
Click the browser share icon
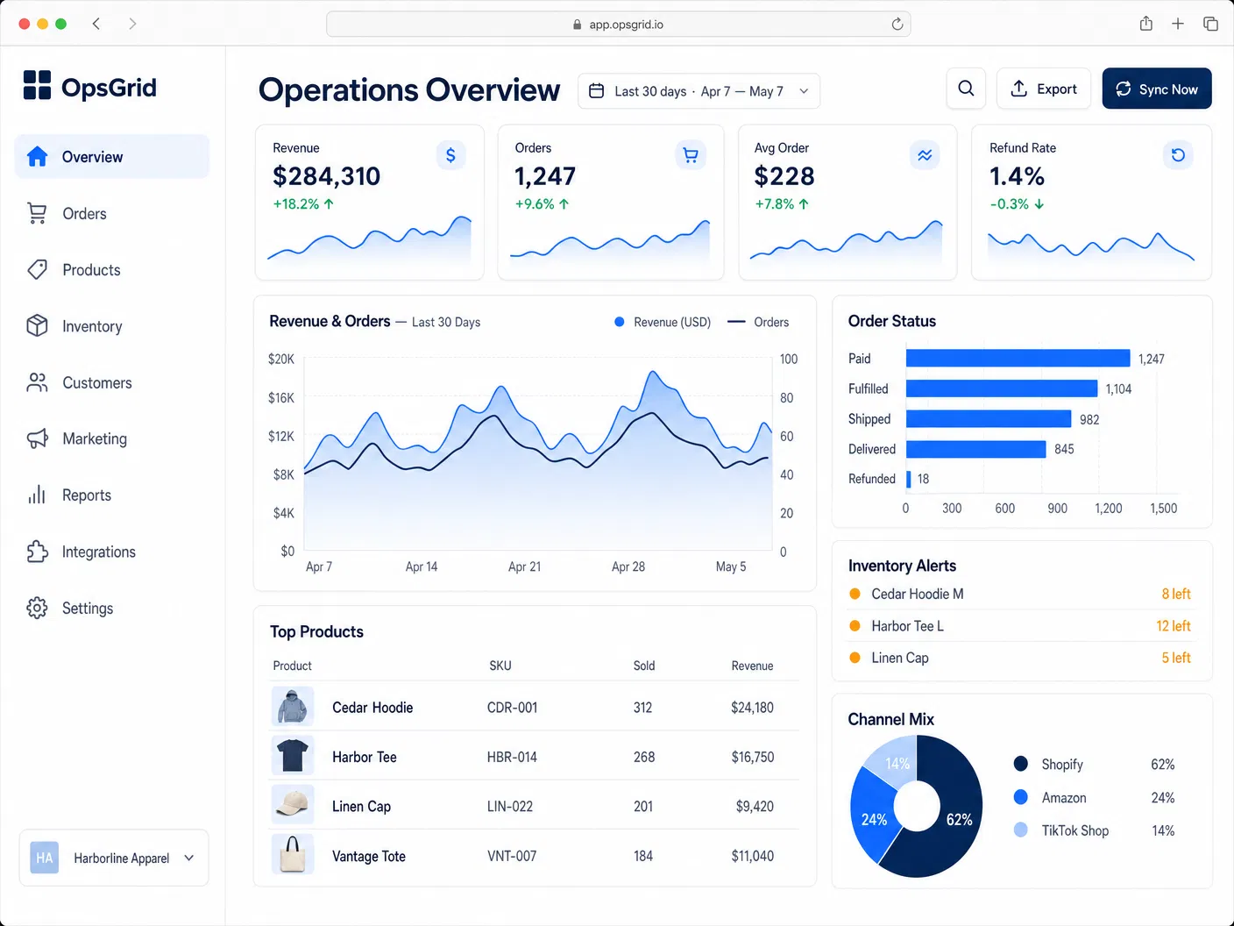1146,24
